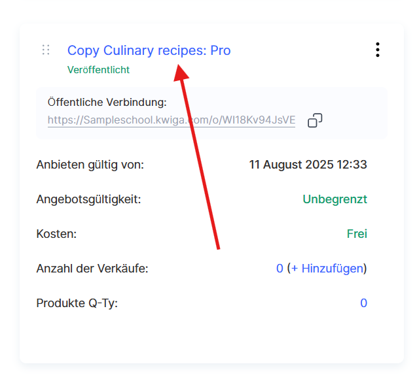Open the Copy Culinary recipes: Pro offer

coord(149,50)
